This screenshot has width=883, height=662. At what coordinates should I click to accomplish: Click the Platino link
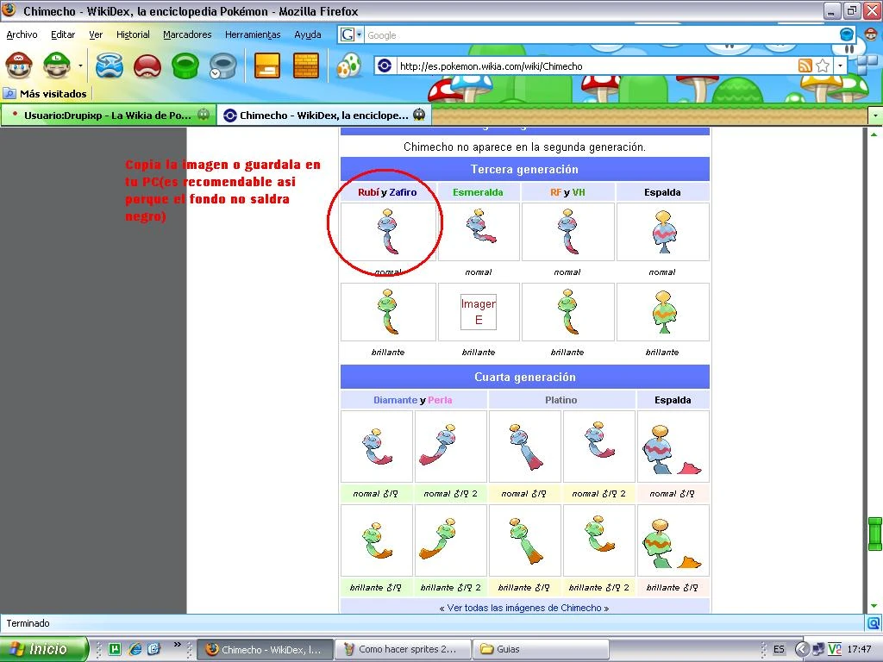click(560, 400)
